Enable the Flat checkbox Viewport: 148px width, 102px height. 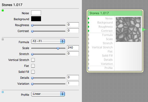click(33, 66)
